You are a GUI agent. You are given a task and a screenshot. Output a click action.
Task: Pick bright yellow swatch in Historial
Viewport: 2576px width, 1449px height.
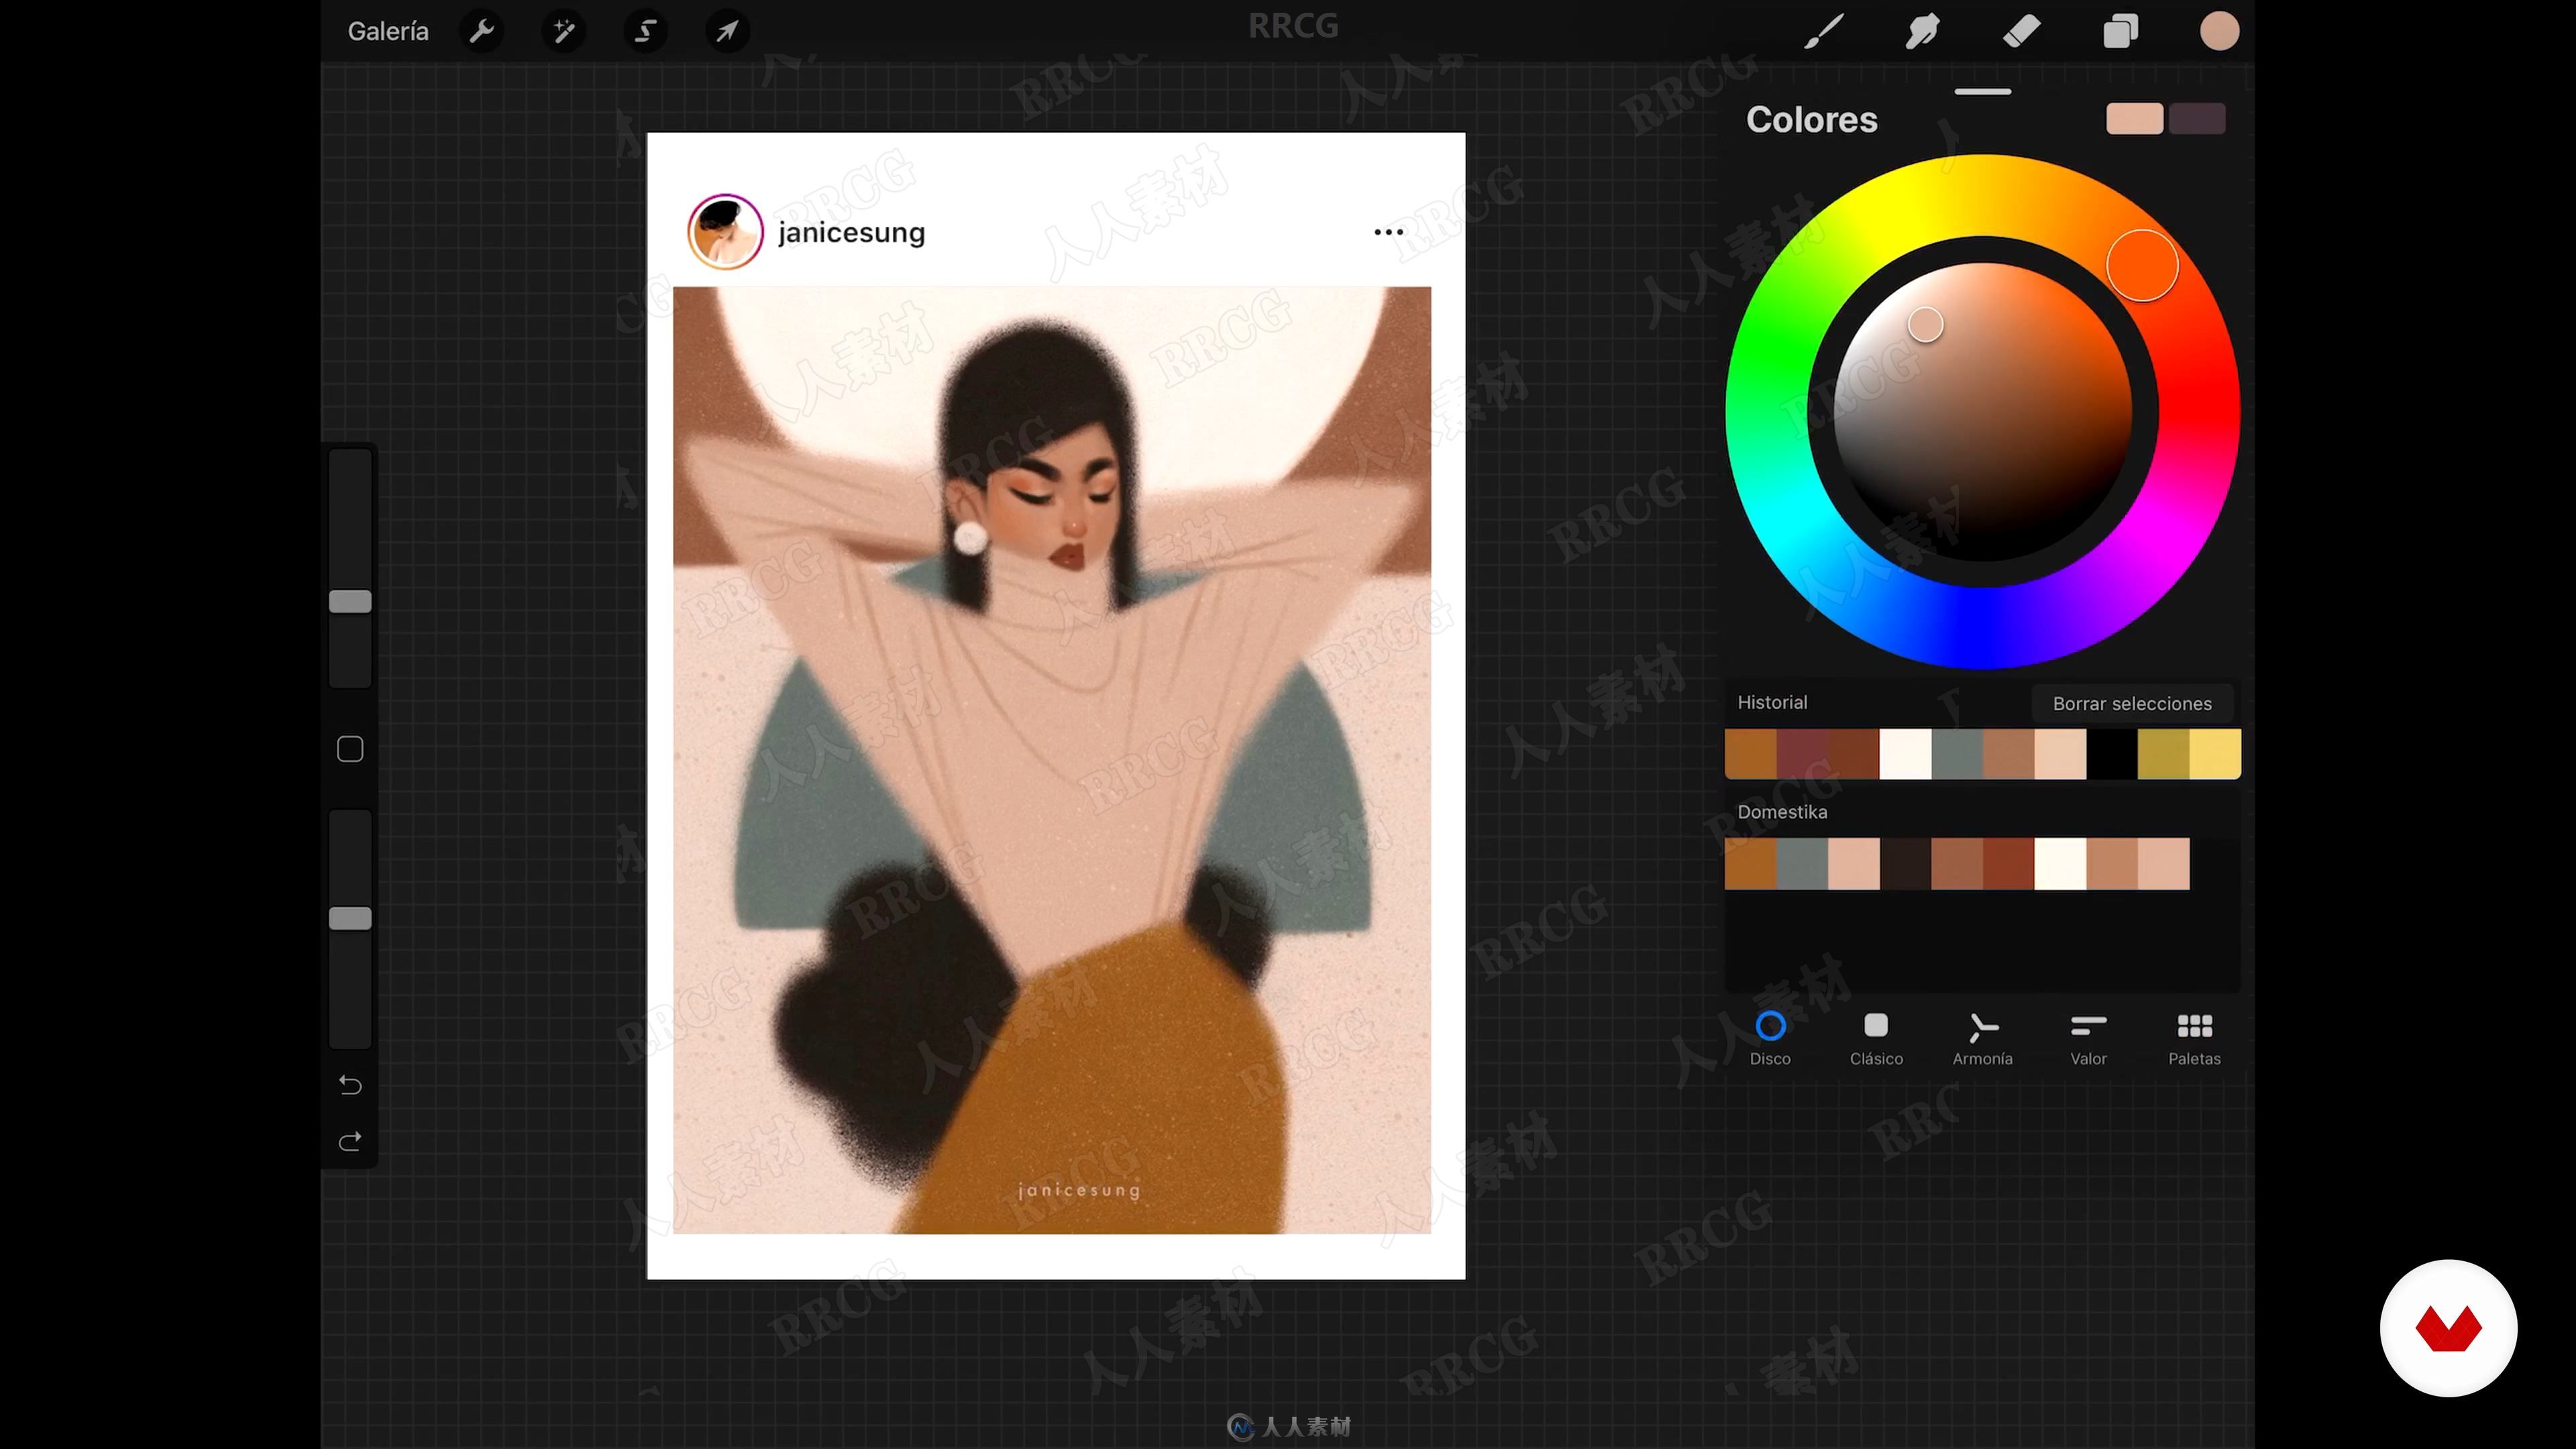(x=2215, y=754)
